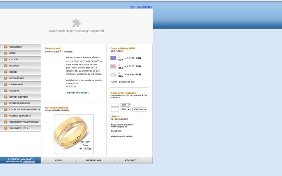Screen dimensions: 282x176
Task: Click the 'citeste mai mult' link
Action: click(x=77, y=93)
